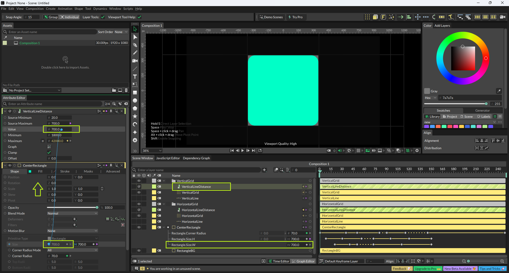Open the Dynamics menu
Image resolution: width=509 pixels, height=273 pixels.
(100, 9)
